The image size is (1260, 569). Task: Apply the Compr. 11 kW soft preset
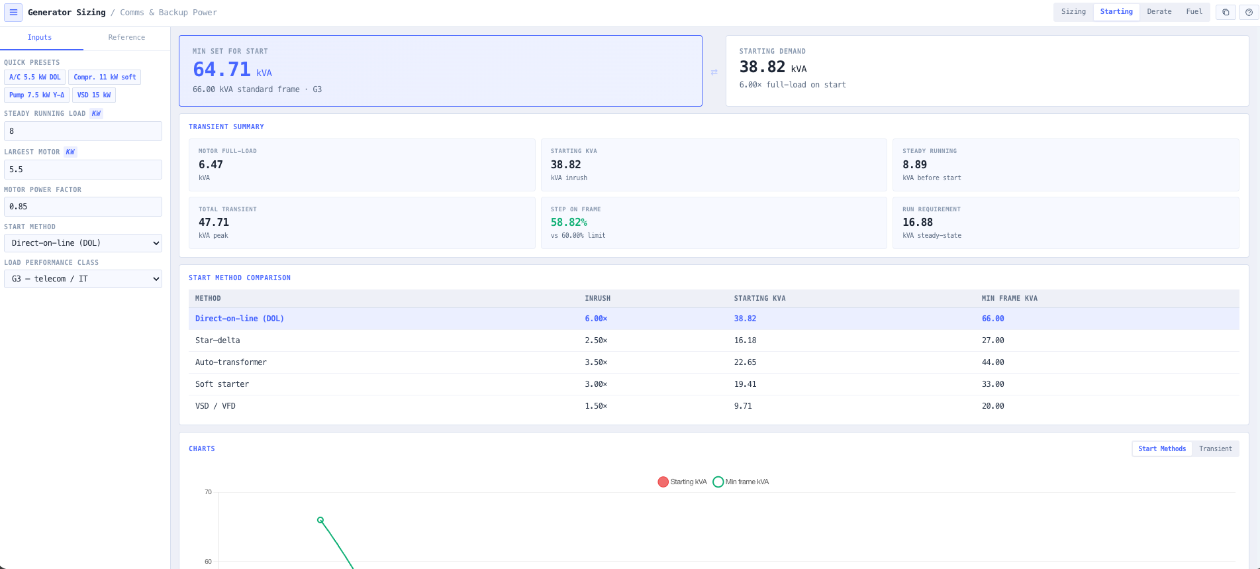tap(105, 78)
